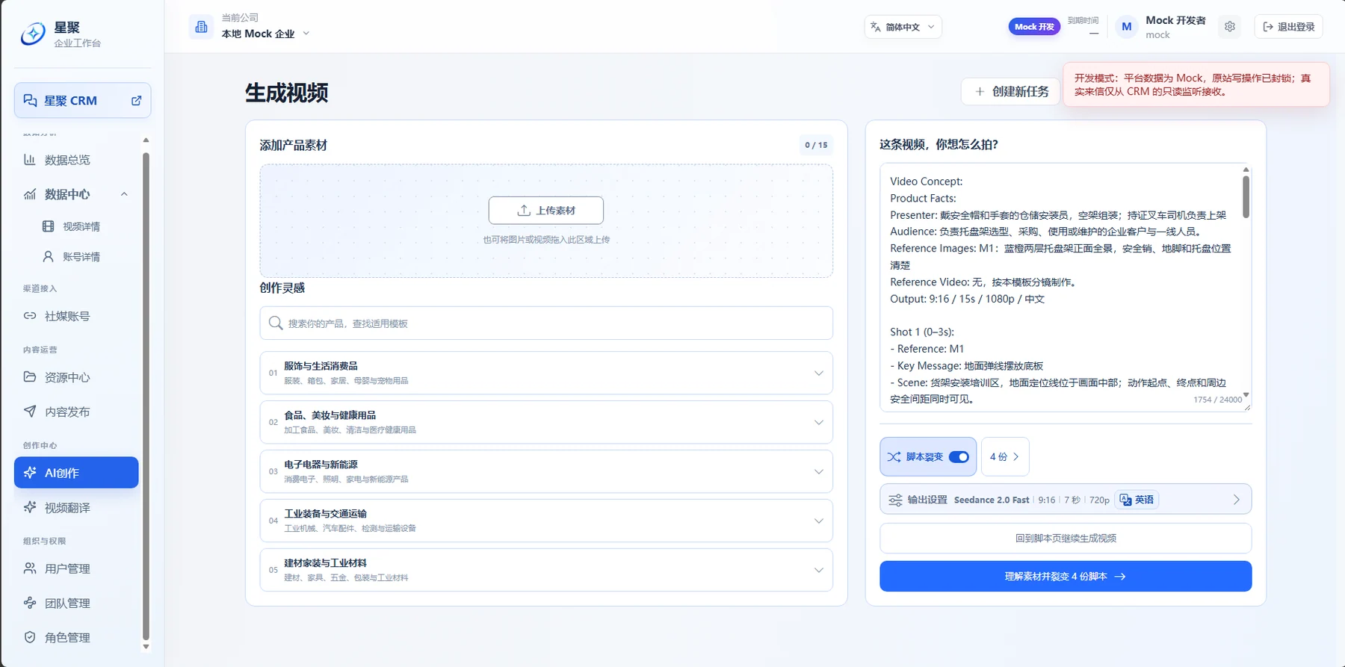Open settings gear in top bar

tap(1230, 27)
